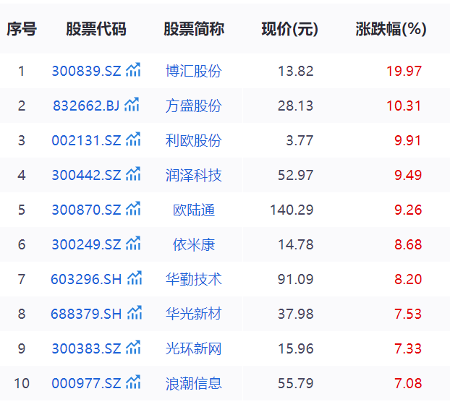Open stock code 300383.SZ link
The width and height of the screenshot is (450, 407).
pos(86,348)
